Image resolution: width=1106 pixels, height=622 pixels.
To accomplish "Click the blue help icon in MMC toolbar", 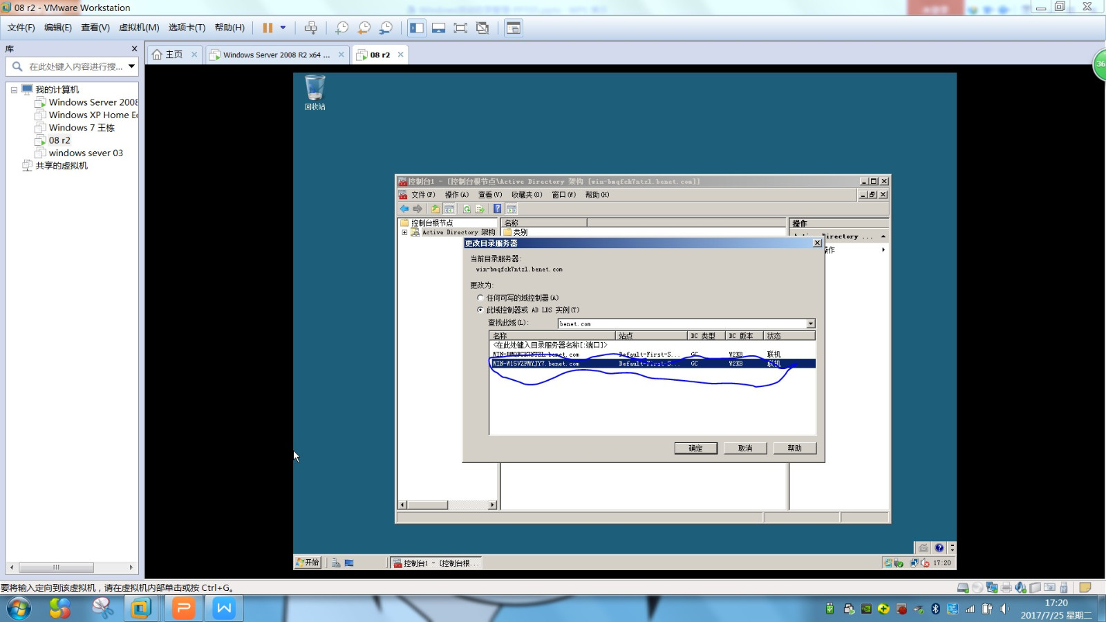I will click(497, 209).
